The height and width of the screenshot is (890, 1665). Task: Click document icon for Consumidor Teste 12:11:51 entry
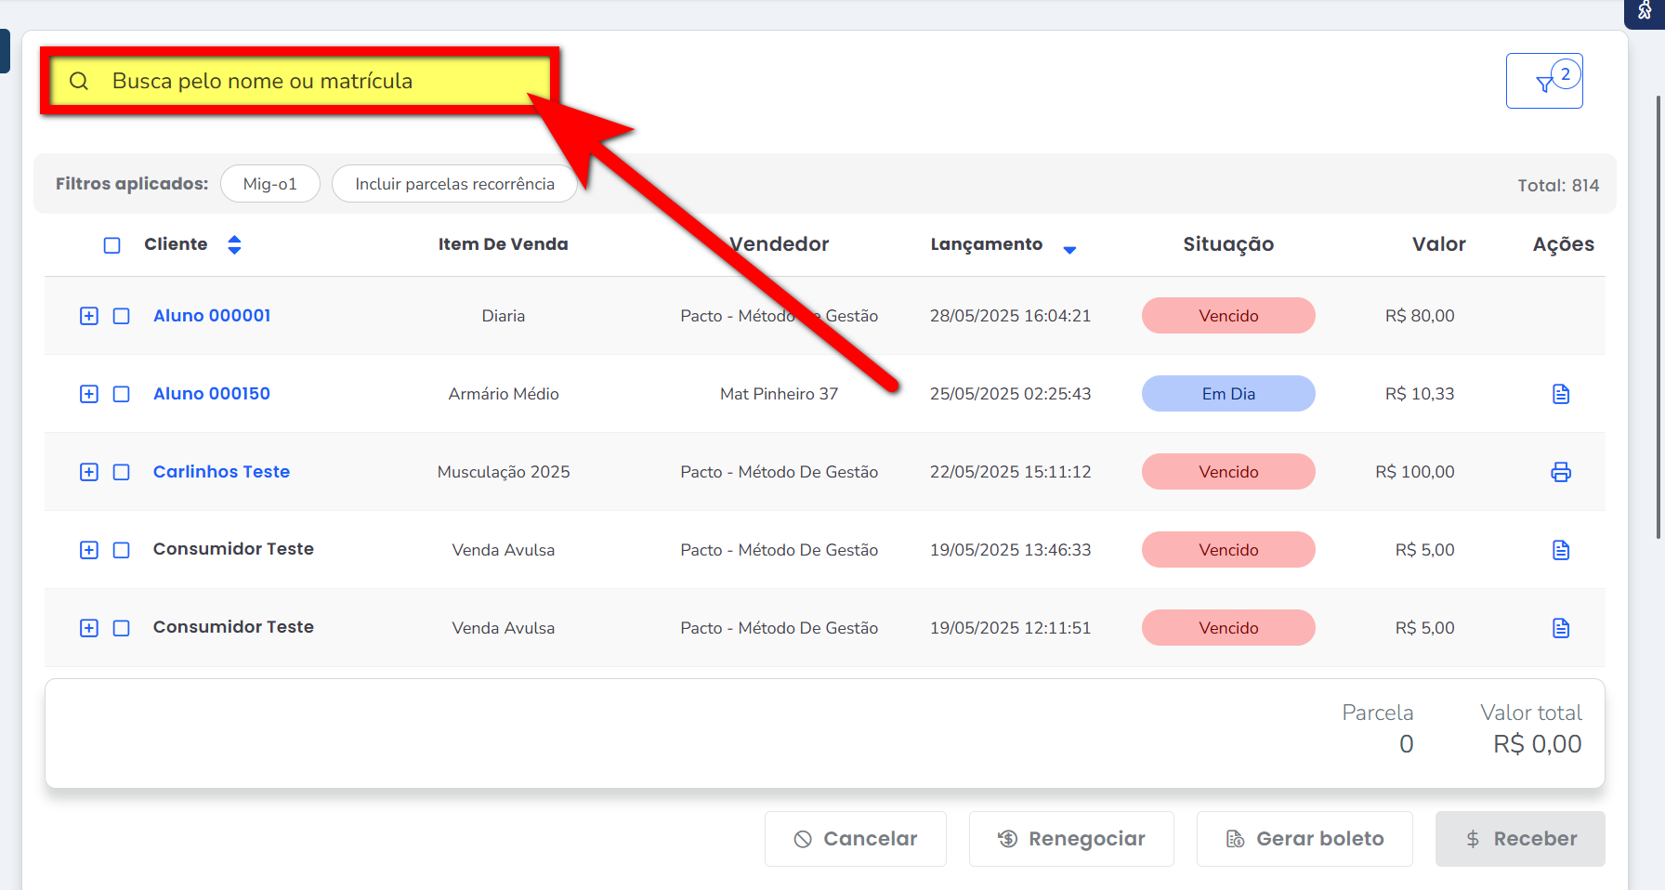click(x=1561, y=628)
